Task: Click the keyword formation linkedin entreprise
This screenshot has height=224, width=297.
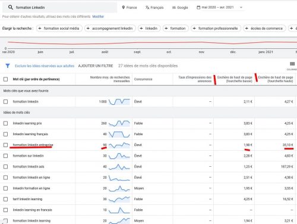Action: [33, 145]
